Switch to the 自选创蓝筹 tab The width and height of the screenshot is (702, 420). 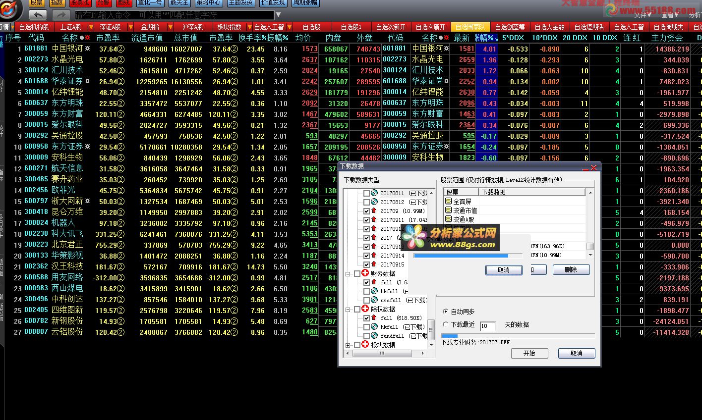pyautogui.click(x=510, y=27)
